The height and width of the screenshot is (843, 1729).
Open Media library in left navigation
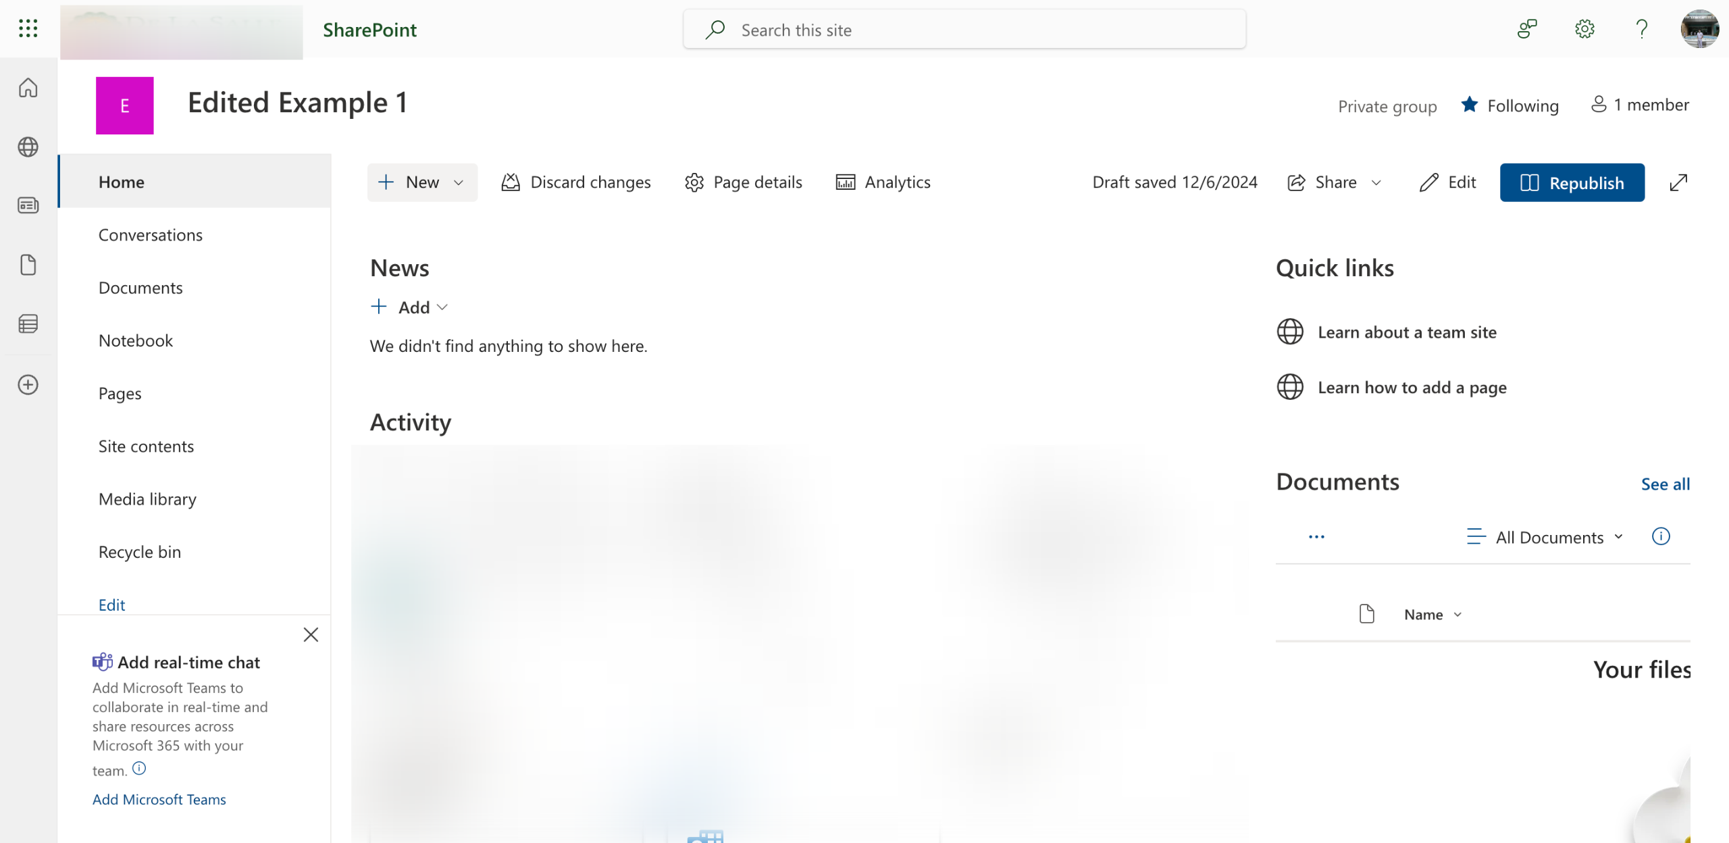coord(147,499)
